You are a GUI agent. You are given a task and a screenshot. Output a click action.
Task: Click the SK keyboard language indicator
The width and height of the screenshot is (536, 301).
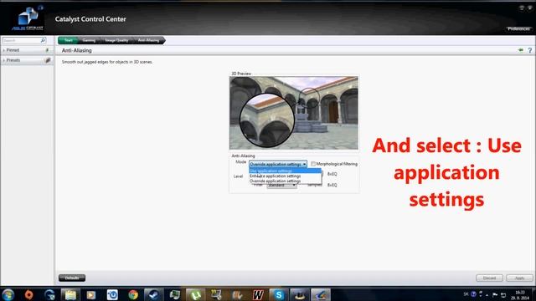tap(466, 294)
